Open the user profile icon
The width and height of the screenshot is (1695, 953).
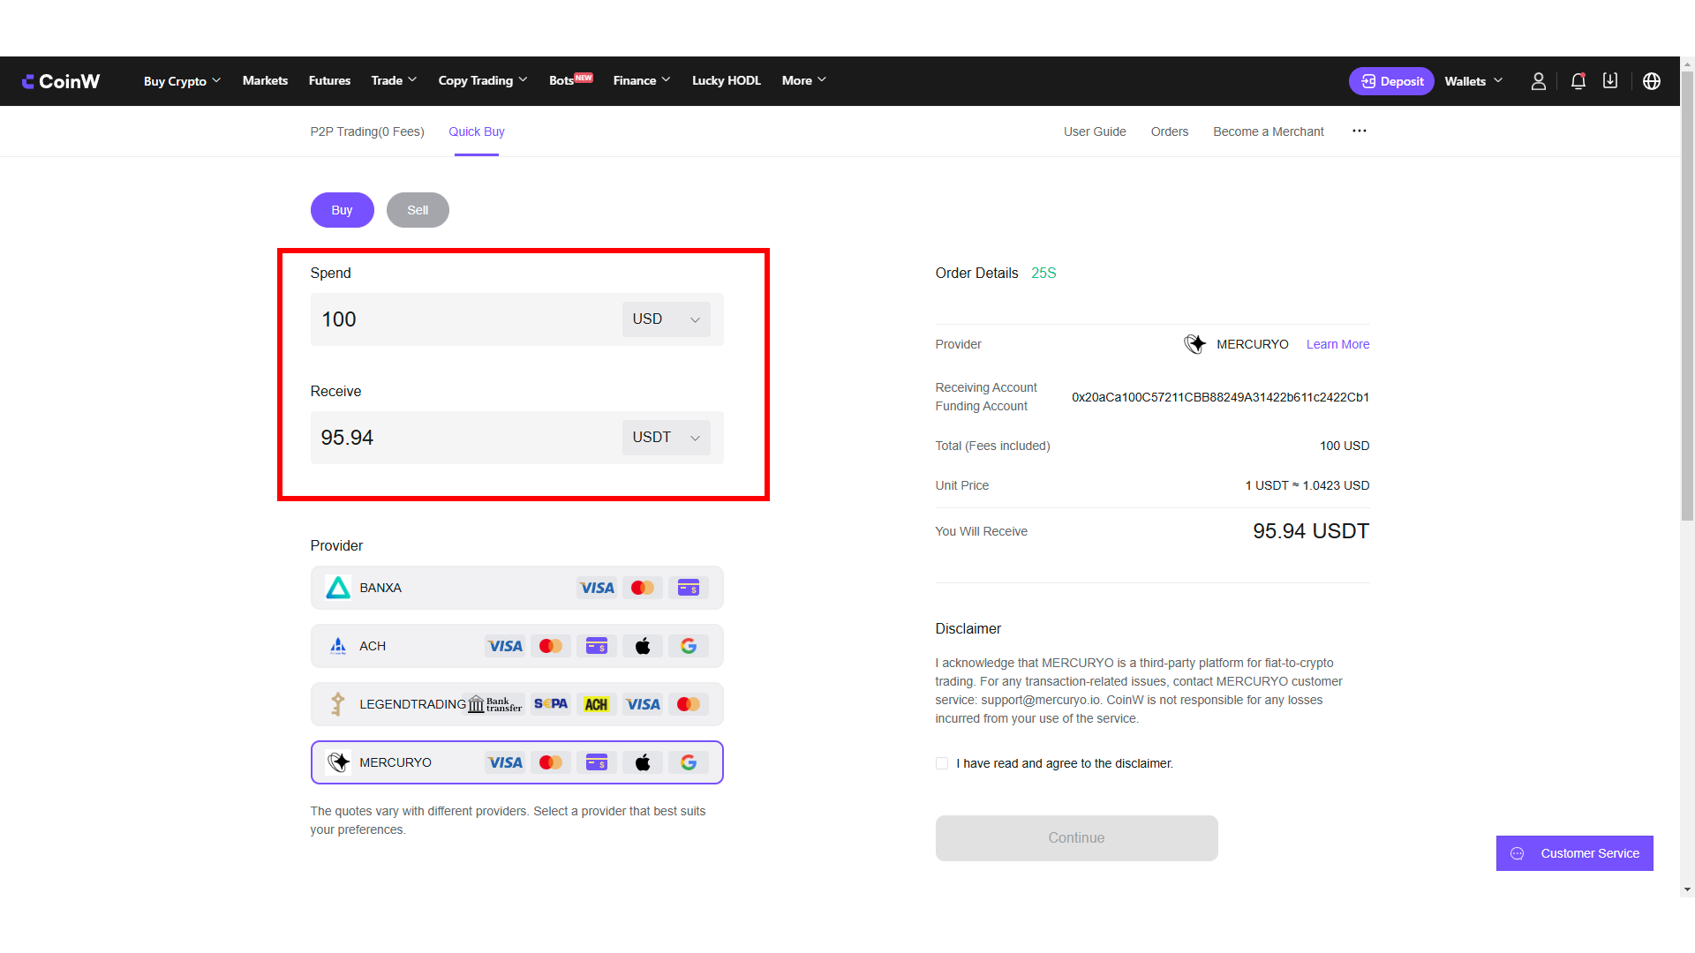click(x=1538, y=81)
